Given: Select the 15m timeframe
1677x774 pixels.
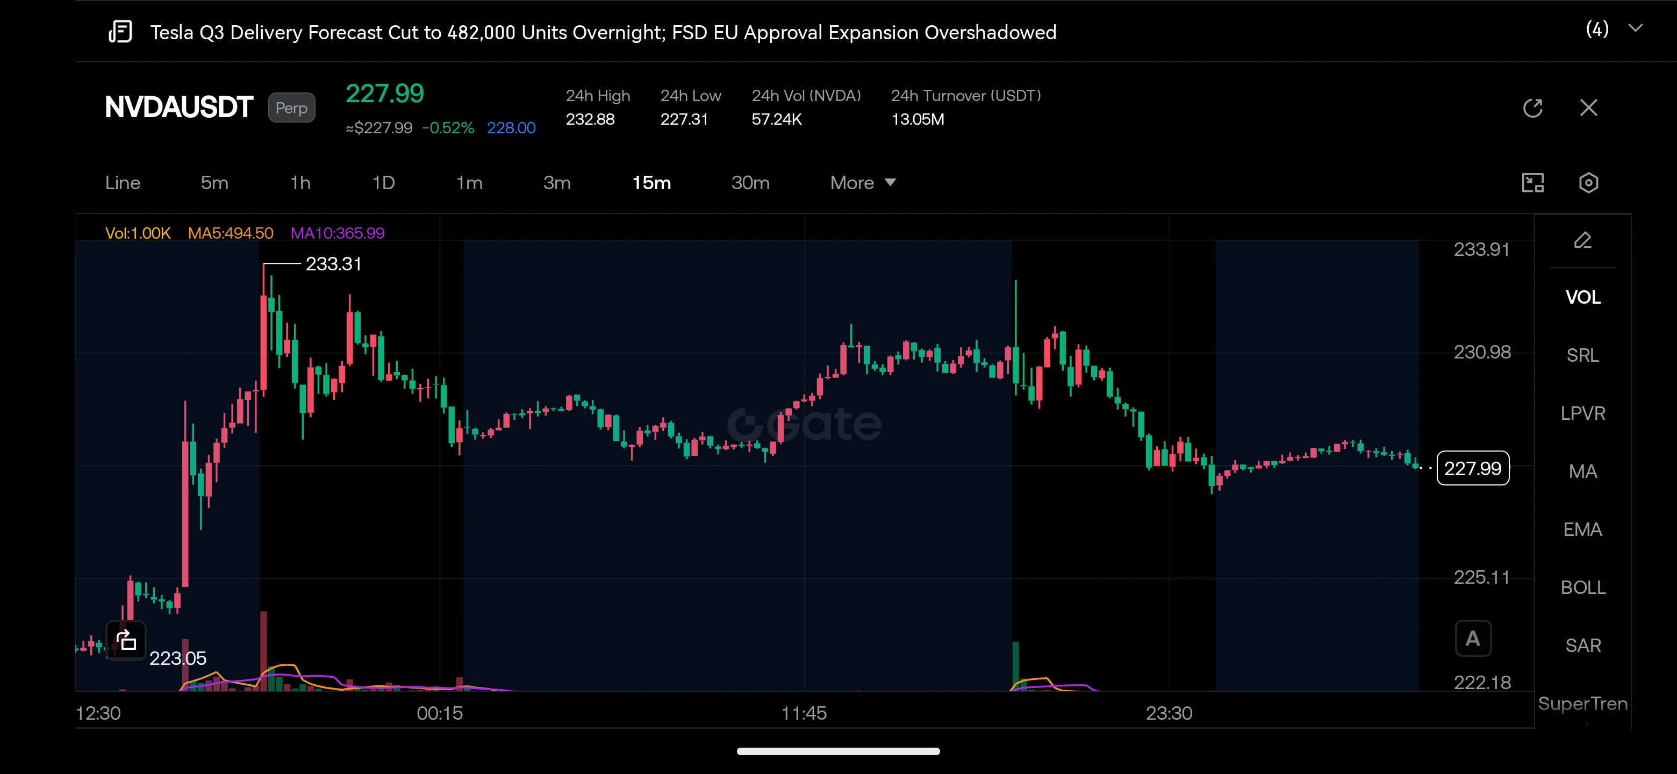Looking at the screenshot, I should click(x=651, y=183).
